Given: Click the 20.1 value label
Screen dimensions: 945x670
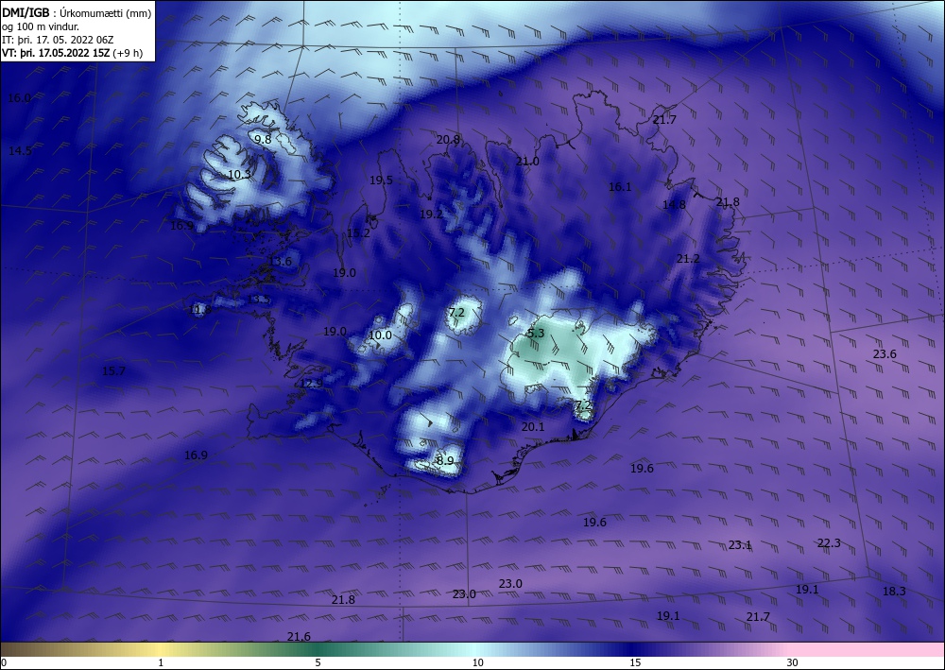Looking at the screenshot, I should click(533, 426).
